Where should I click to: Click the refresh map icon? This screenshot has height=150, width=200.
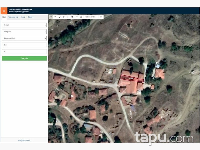click(x=59, y=17)
